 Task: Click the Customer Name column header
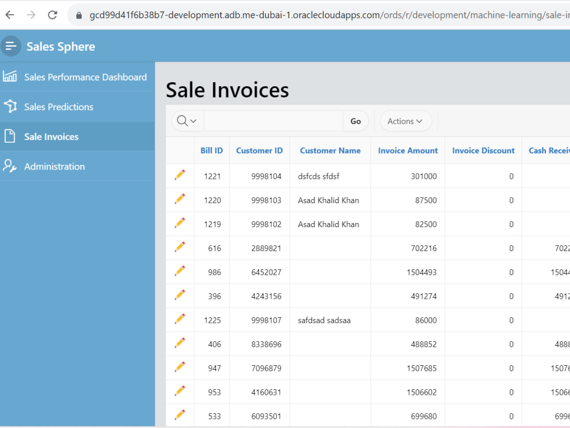click(x=330, y=150)
